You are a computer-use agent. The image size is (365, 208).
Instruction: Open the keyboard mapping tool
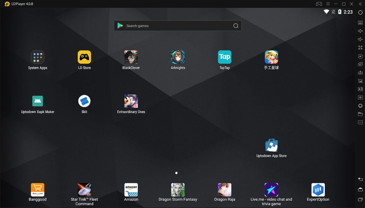tap(360, 23)
